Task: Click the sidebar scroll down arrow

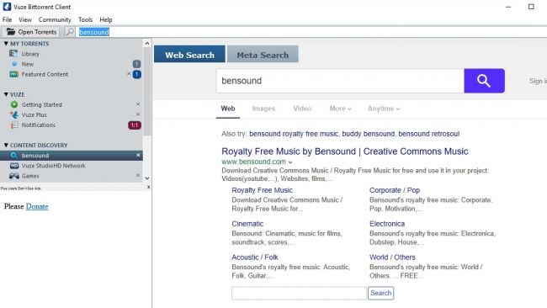Action: click(x=147, y=178)
